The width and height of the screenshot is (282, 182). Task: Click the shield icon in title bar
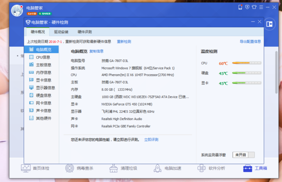click(x=247, y=7)
